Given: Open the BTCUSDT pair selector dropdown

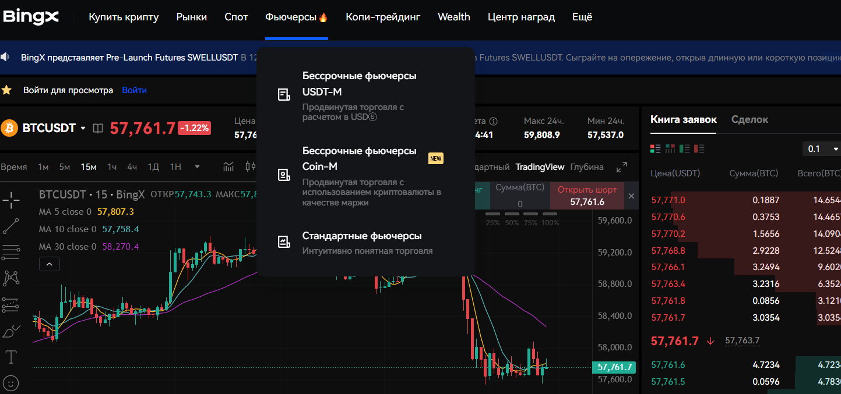Looking at the screenshot, I should [83, 128].
